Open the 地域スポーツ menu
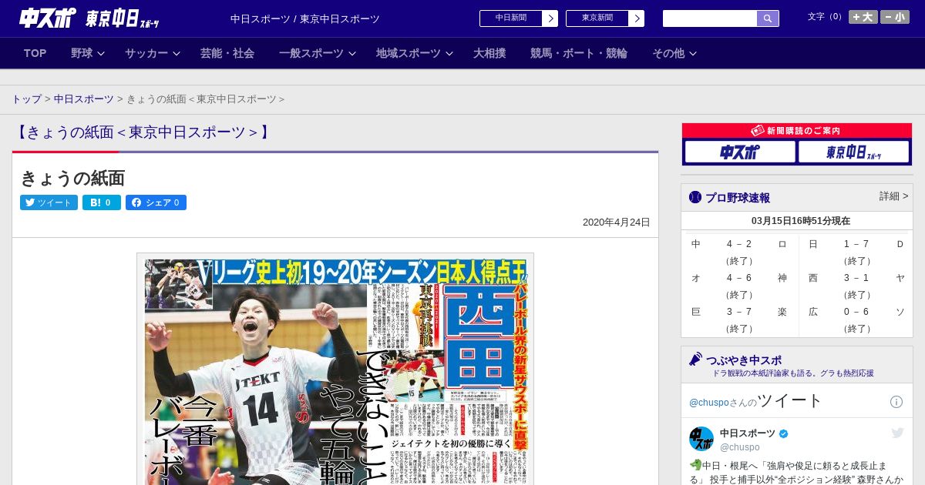The height and width of the screenshot is (485, 925). 409,53
